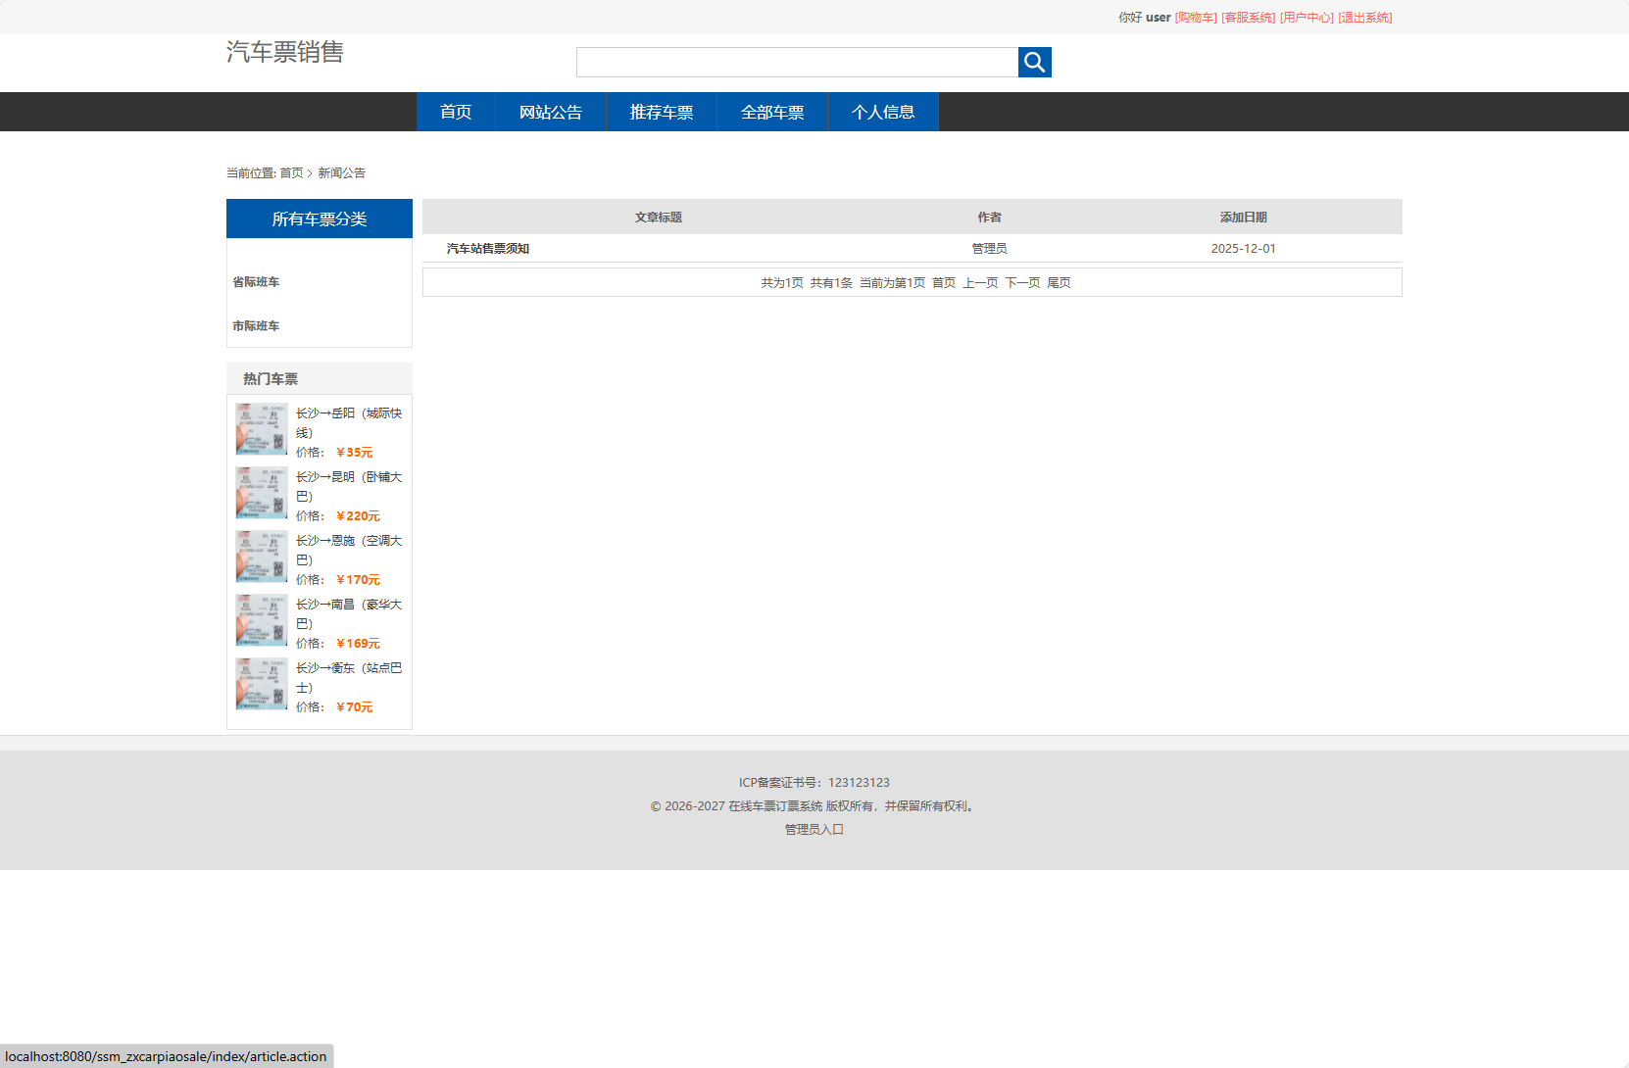Click the 汽车票销售 site title
Image resolution: width=1629 pixels, height=1068 pixels.
pos(285,52)
